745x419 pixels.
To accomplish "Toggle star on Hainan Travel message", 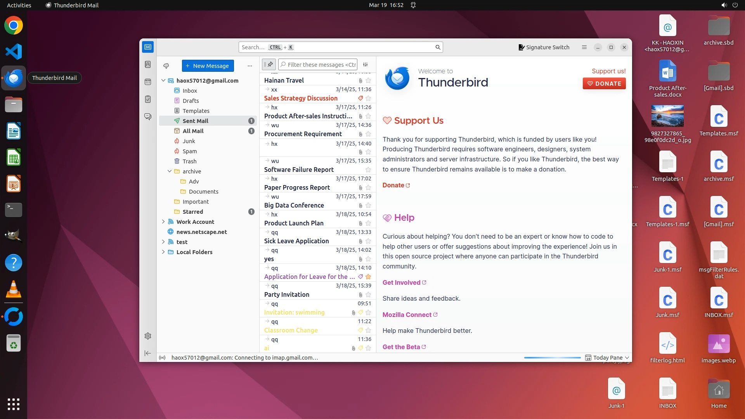I will (368, 81).
